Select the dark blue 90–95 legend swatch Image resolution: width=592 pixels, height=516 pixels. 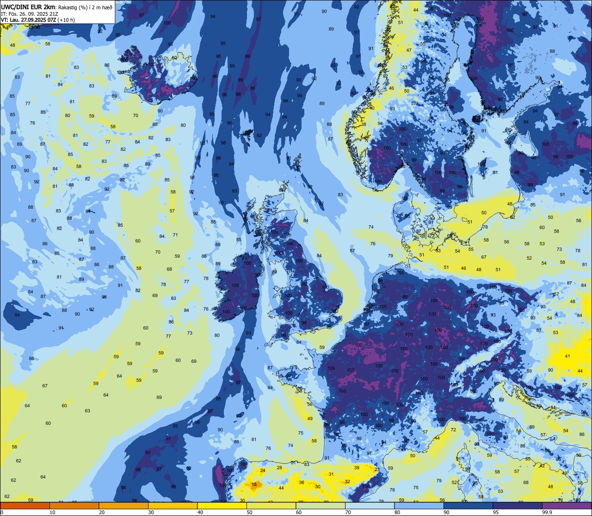(x=468, y=505)
